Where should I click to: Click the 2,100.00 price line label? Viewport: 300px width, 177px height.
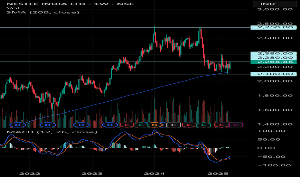tap(274, 74)
